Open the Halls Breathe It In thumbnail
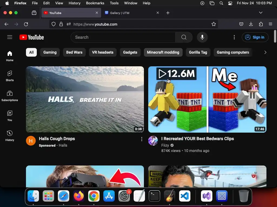Image resolution: width=277 pixels, height=207 pixels. (85, 99)
